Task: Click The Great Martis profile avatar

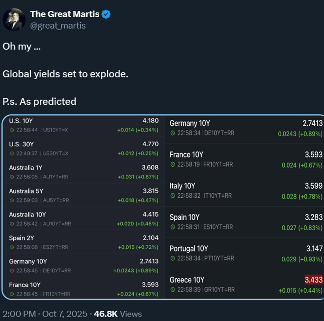Action: [14, 20]
